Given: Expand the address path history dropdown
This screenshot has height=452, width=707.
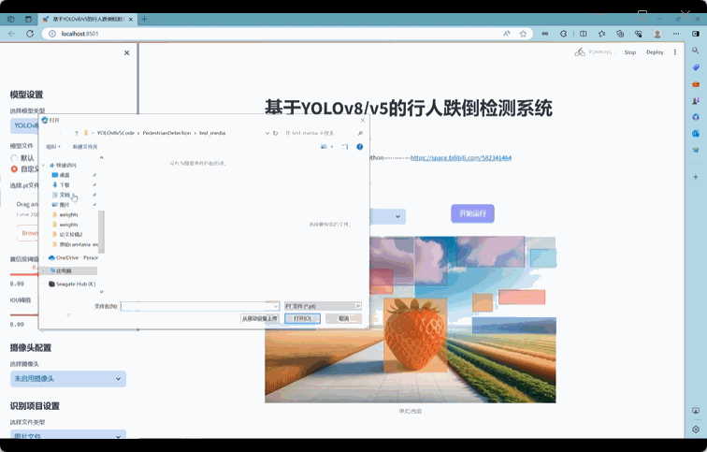Looking at the screenshot, I should pos(267,133).
